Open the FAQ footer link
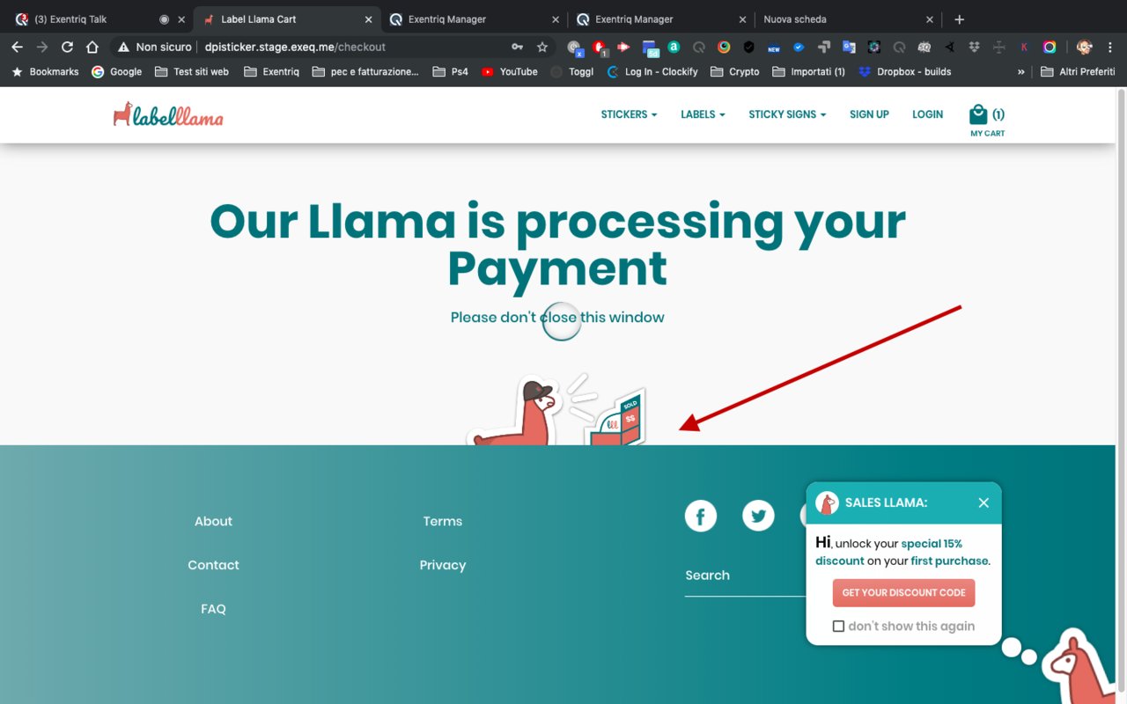1127x704 pixels. (x=213, y=609)
